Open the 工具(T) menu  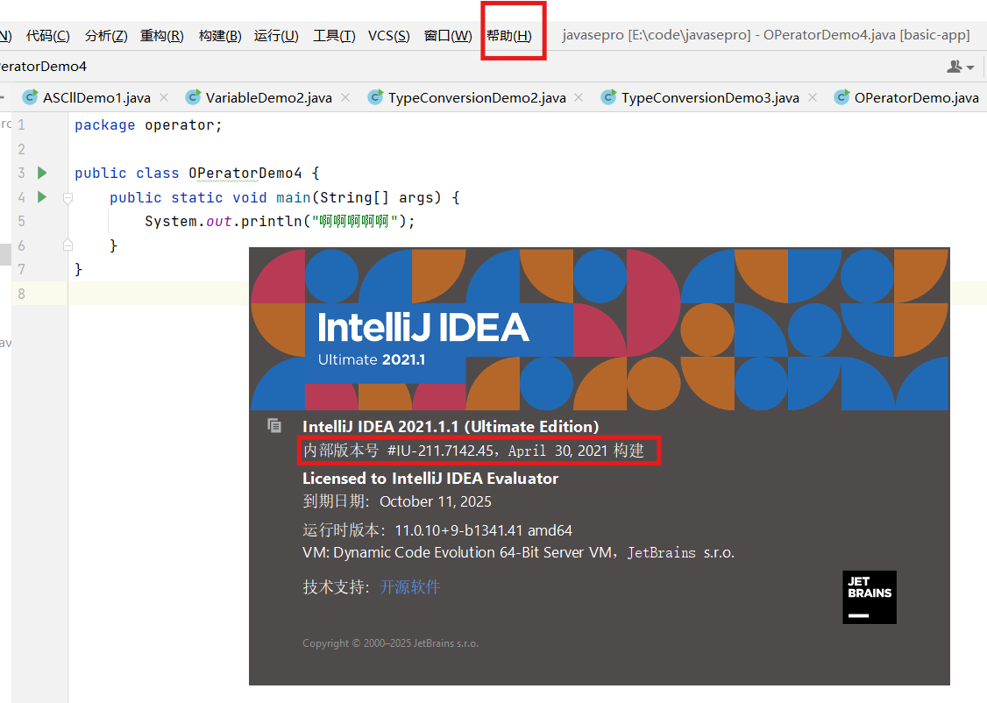pos(334,36)
